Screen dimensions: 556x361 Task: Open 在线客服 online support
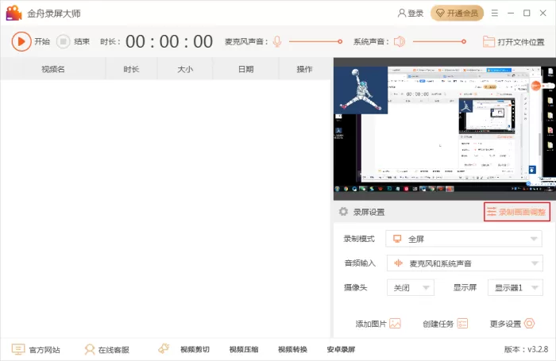point(106,350)
